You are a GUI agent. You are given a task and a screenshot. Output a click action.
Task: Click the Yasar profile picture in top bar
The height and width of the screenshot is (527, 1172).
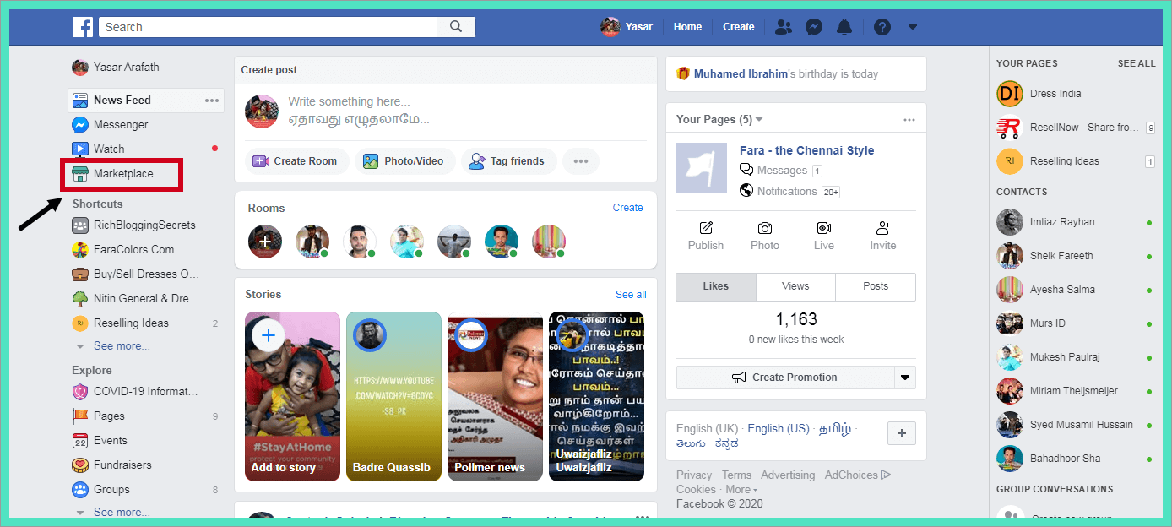(610, 27)
